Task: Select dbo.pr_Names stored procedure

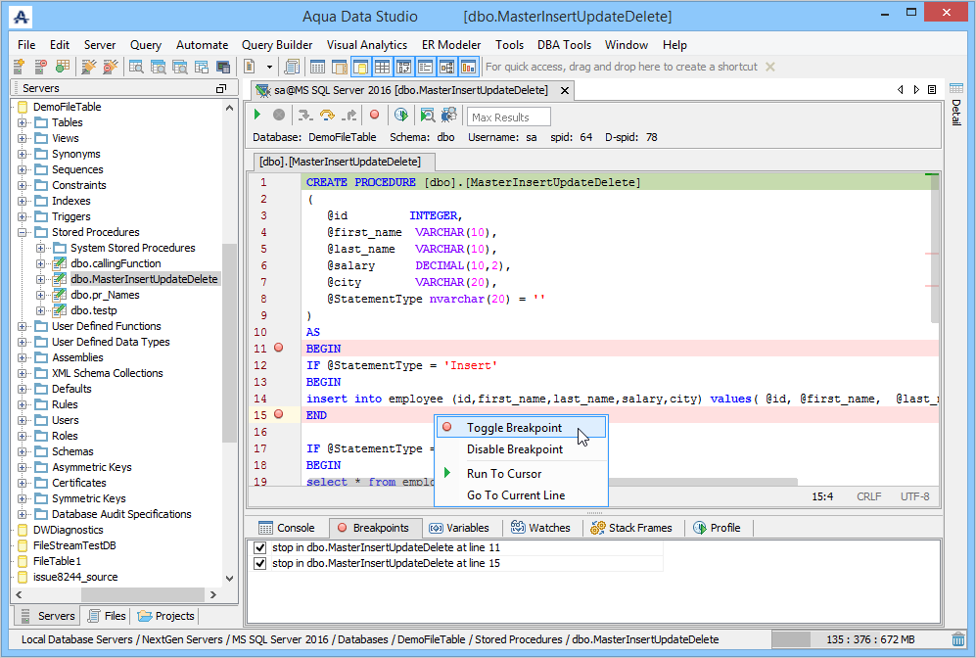Action: tap(105, 295)
